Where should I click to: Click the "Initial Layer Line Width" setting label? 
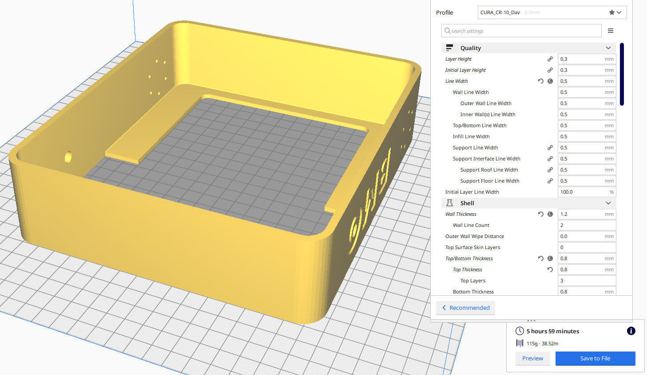click(x=472, y=192)
